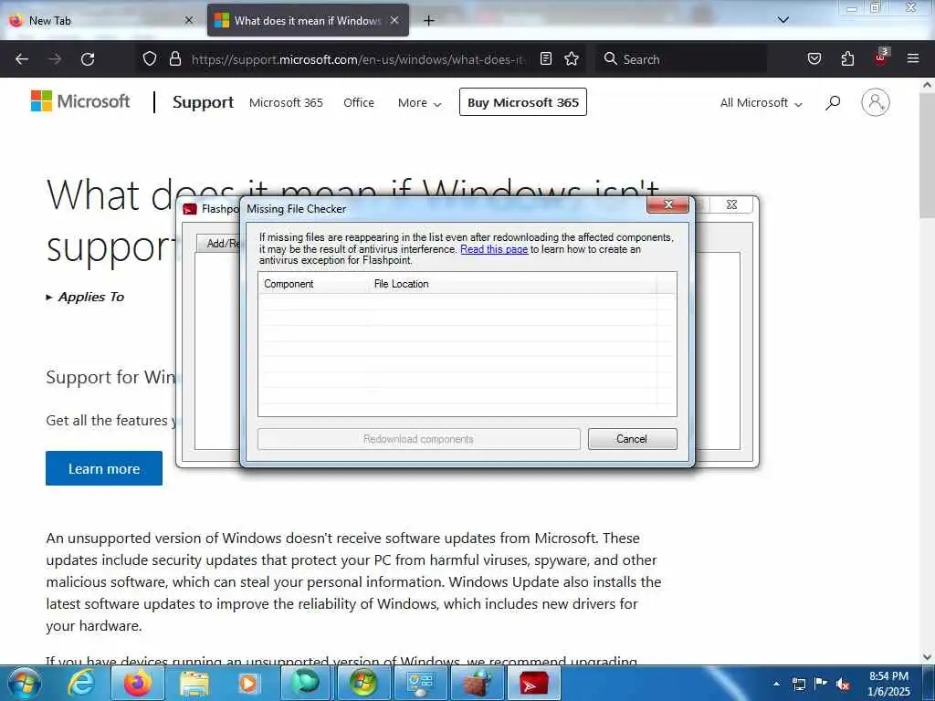Open the tracking protection shield icon
This screenshot has width=935, height=701.
(150, 58)
